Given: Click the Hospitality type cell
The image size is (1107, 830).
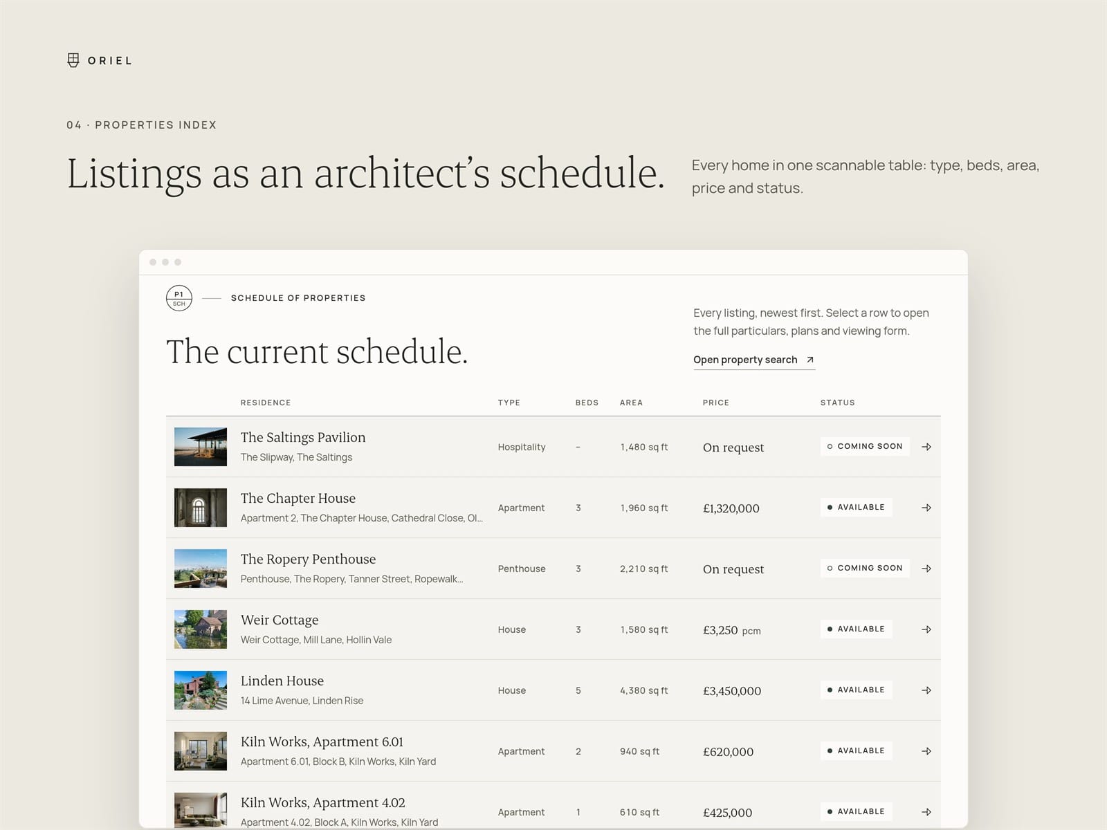Looking at the screenshot, I should click(x=522, y=447).
